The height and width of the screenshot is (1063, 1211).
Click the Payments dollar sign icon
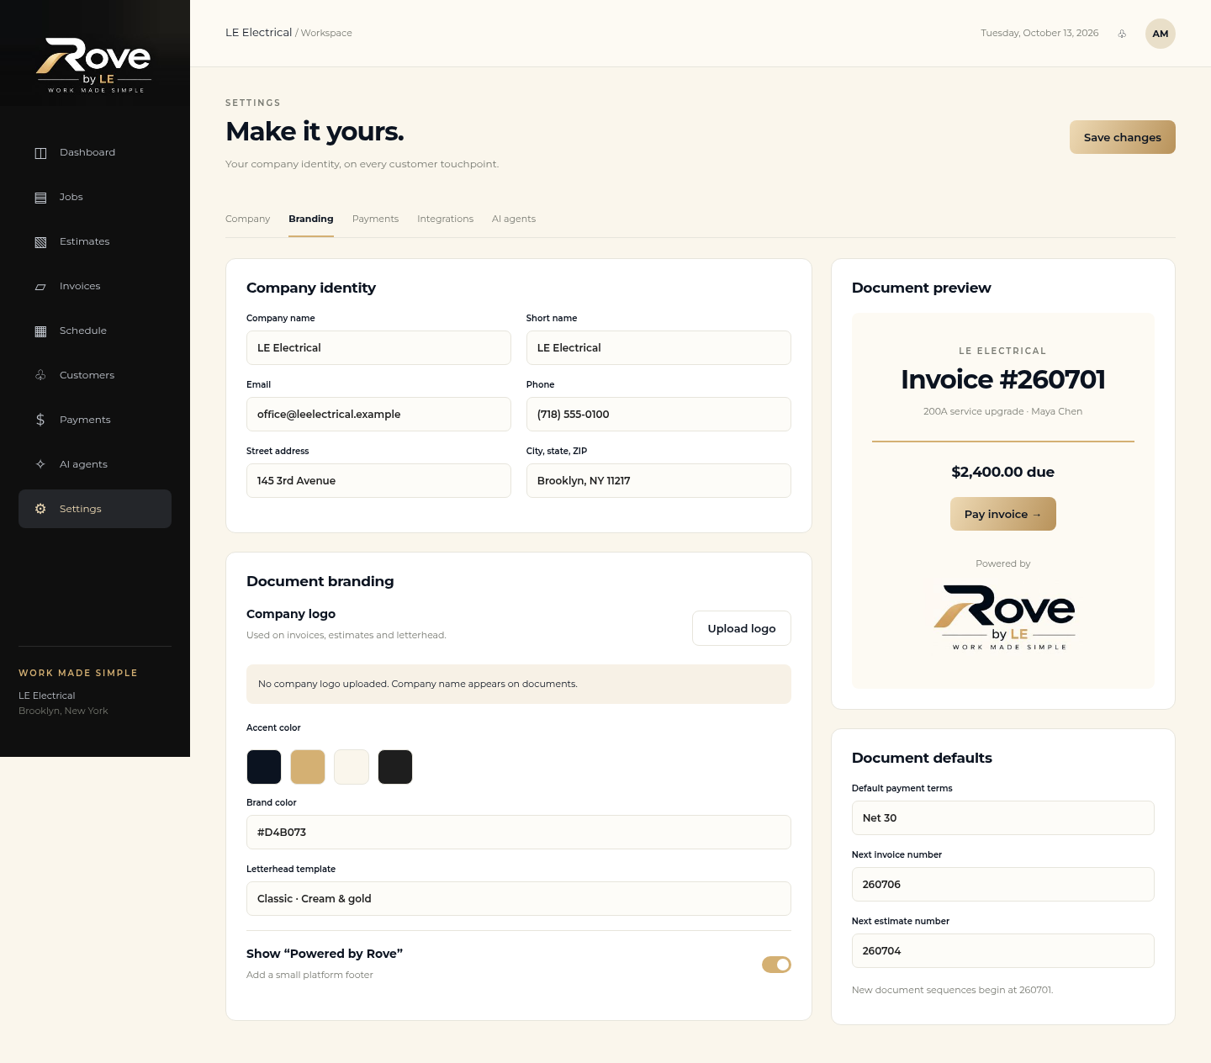click(x=40, y=420)
